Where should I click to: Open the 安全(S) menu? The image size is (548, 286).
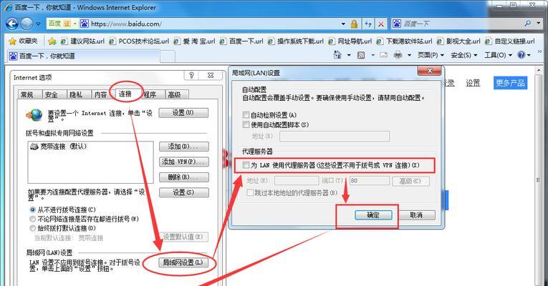[x=463, y=55]
